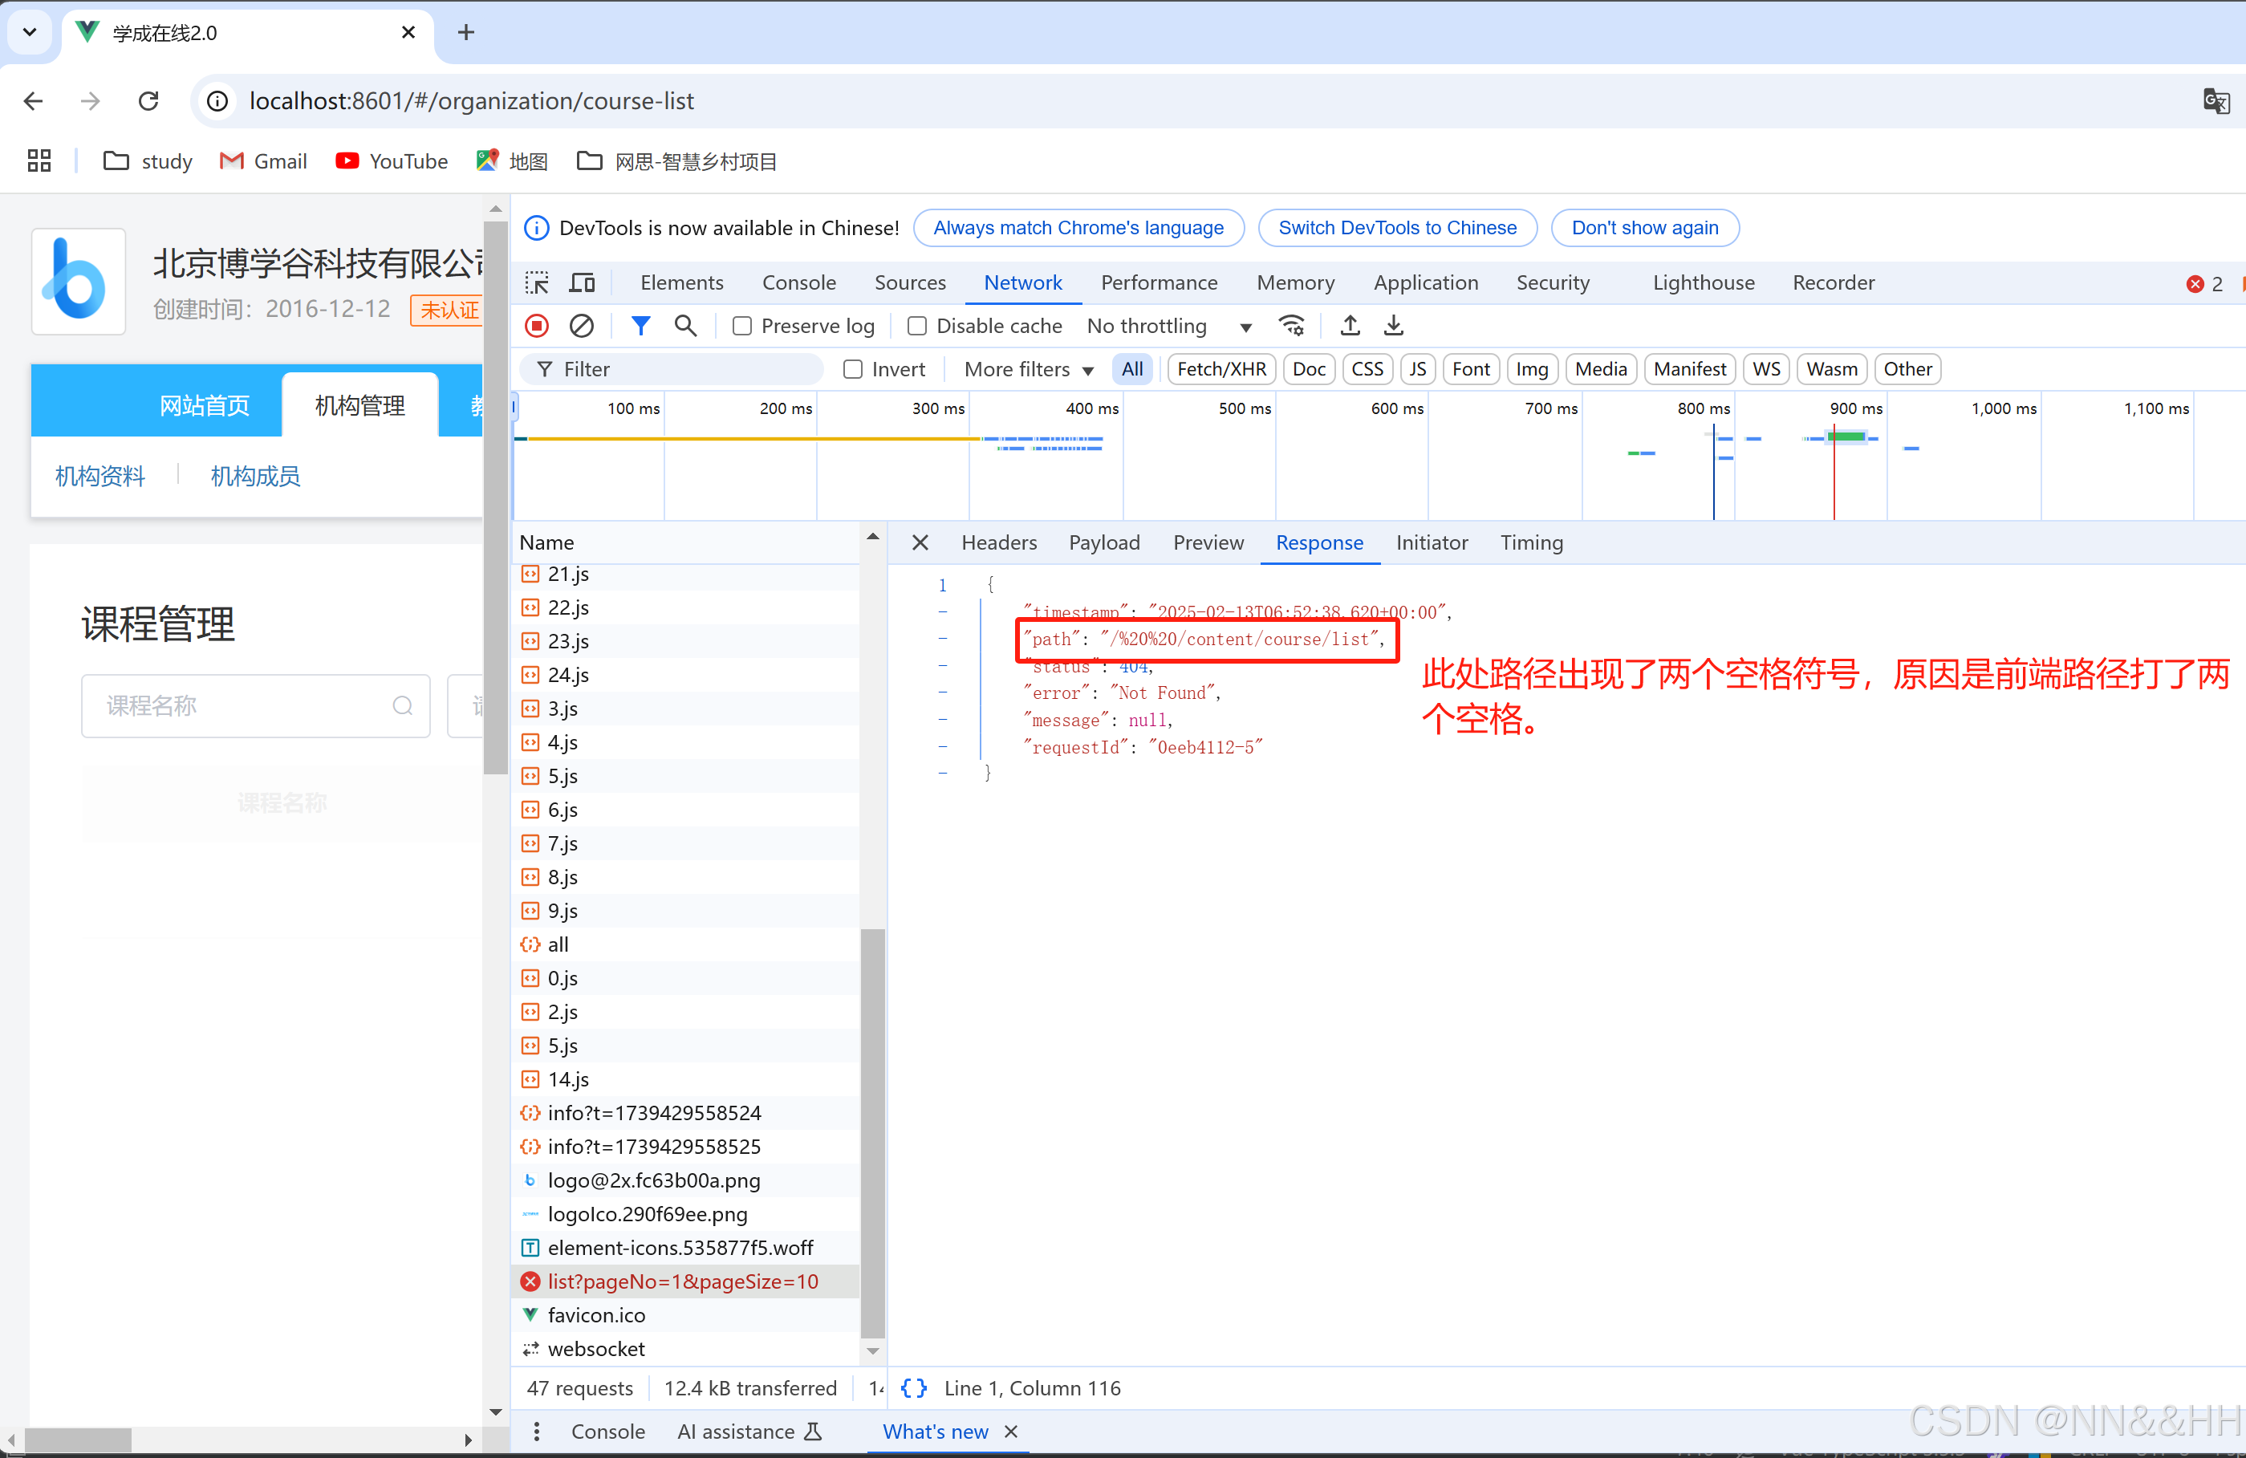Click the inspect element selector icon

point(537,283)
